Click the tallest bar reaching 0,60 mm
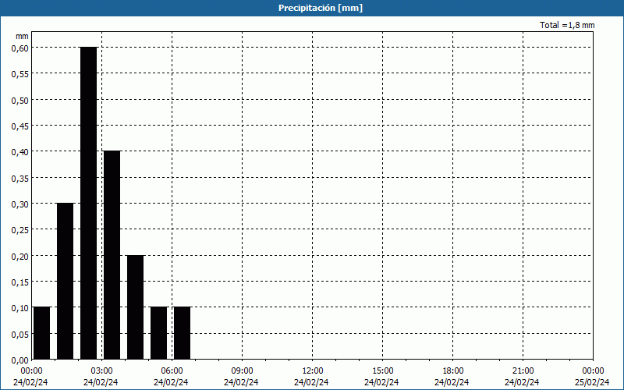Screen dimensions: 624x390 pos(88,203)
